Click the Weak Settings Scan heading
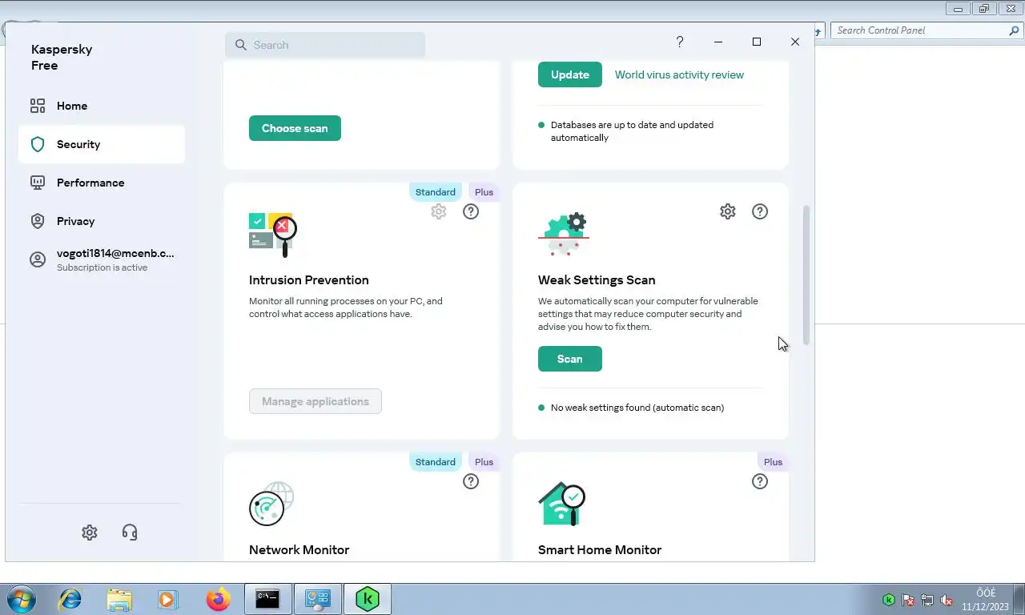1025x615 pixels. click(597, 280)
